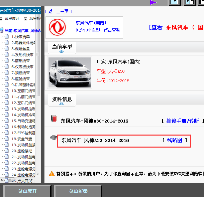Click the bottom 菜单展开 button
This screenshot has height=197, width=204.
(27, 191)
